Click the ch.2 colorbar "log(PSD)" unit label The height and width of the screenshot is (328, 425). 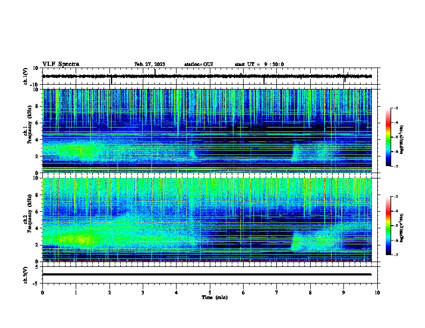pyautogui.click(x=402, y=228)
